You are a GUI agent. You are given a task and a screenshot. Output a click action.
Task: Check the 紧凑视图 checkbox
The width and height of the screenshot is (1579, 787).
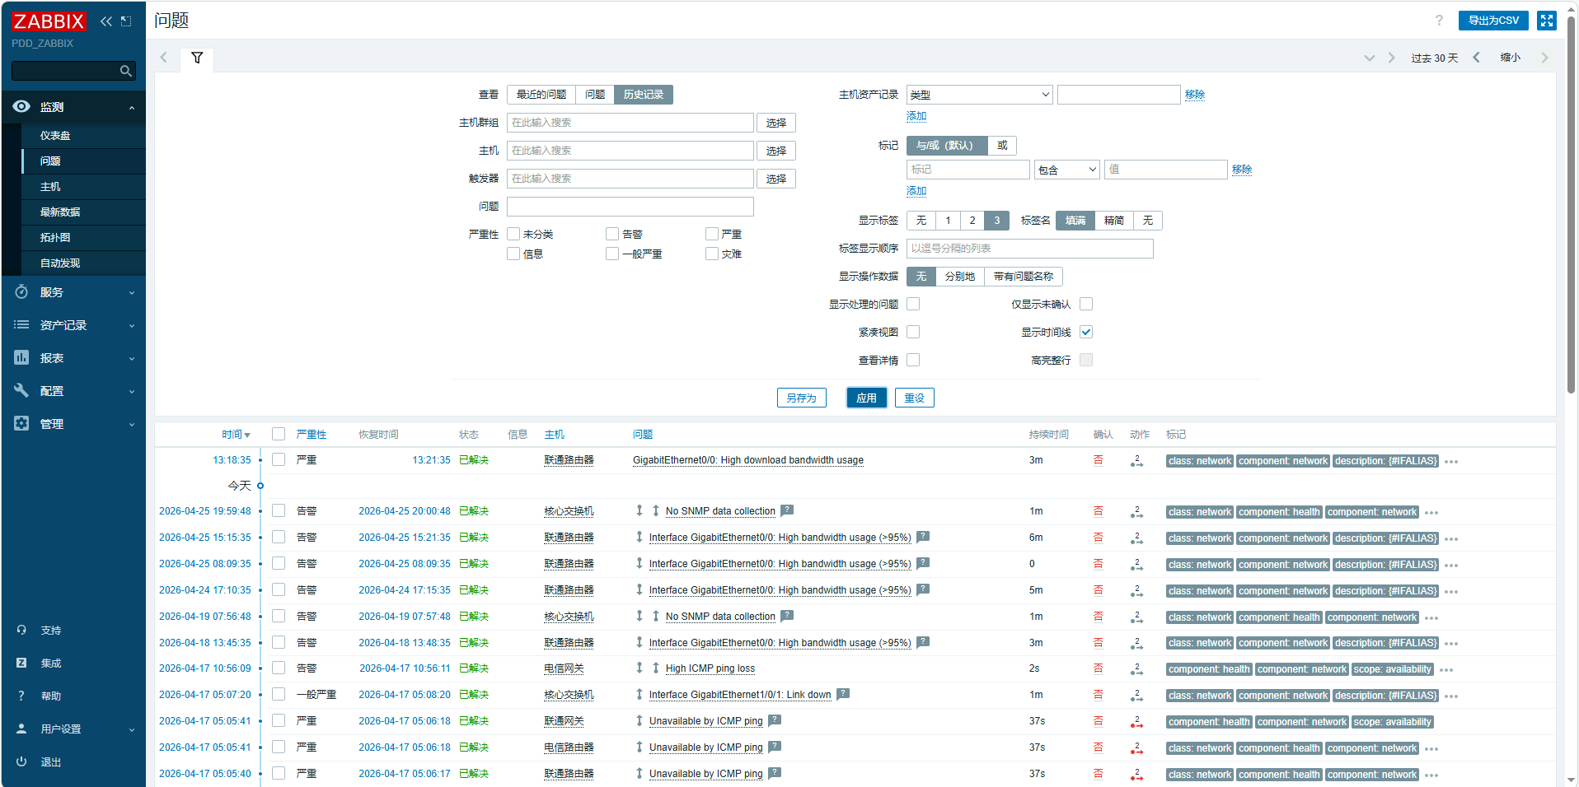913,333
